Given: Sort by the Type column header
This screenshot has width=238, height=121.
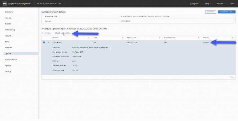Looking at the screenshot, I should click(95, 38).
